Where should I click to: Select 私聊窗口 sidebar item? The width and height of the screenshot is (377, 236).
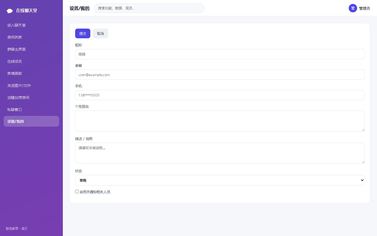(31, 110)
